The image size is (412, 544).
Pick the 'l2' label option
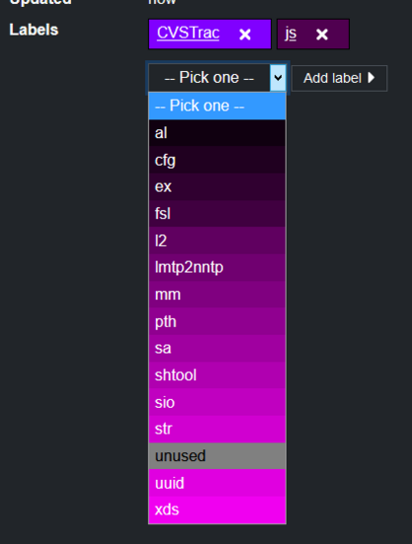[x=217, y=240]
